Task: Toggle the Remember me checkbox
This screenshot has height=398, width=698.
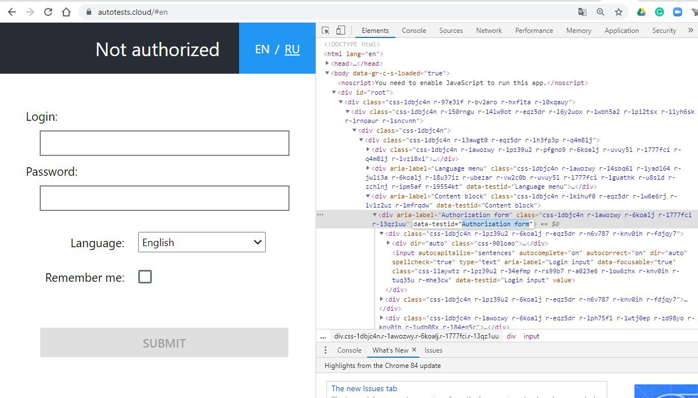Action: (145, 277)
